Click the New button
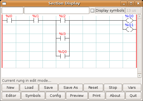143x101 pixels. click(10, 87)
